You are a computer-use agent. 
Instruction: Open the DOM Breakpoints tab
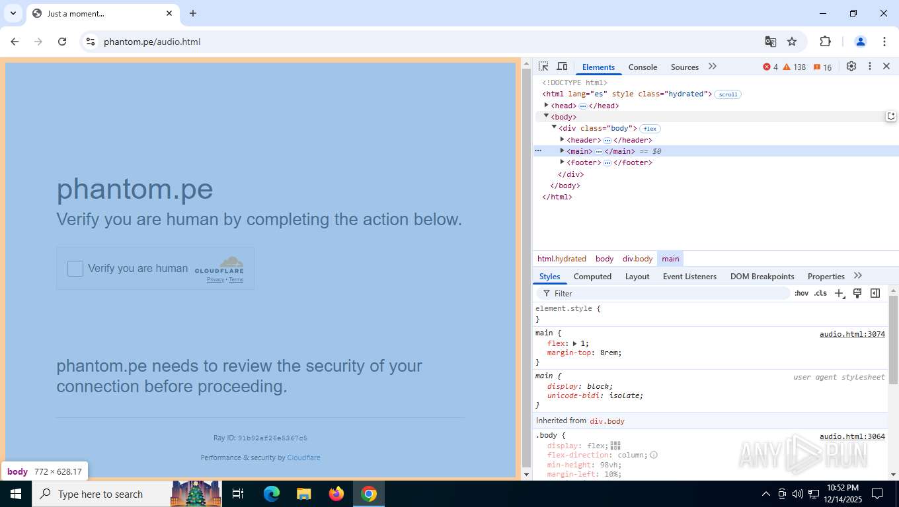point(762,277)
